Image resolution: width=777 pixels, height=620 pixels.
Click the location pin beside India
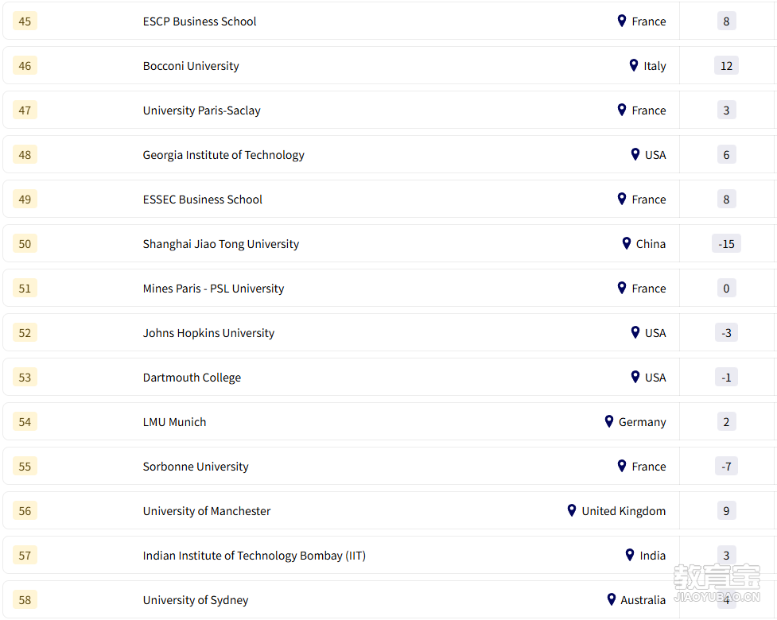point(630,555)
